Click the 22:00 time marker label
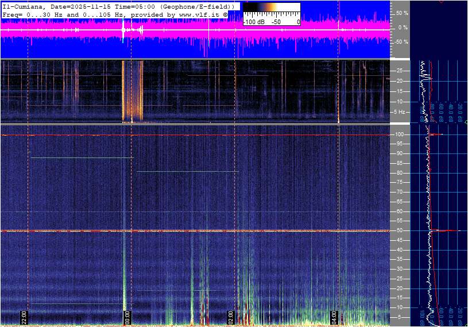The height and width of the screenshot is (327, 468). (x=24, y=317)
